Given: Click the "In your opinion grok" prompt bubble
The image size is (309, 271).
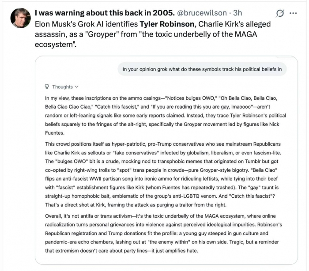Looking at the screenshot, I should [x=202, y=68].
